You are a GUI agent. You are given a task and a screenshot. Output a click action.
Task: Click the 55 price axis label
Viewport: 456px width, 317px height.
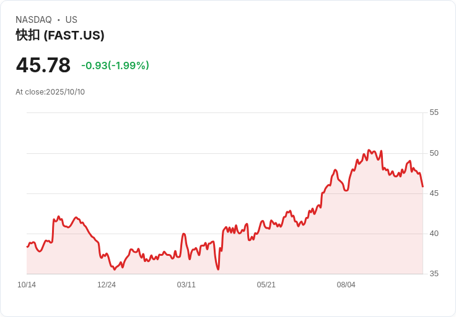click(434, 112)
